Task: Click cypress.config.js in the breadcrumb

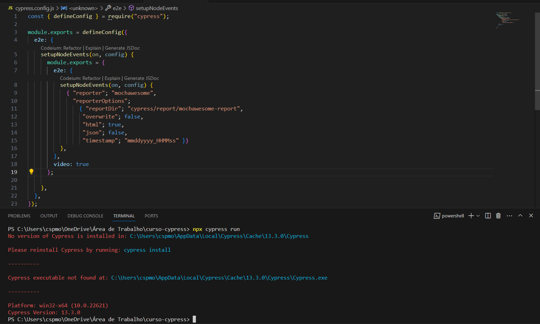Action: click(x=34, y=8)
